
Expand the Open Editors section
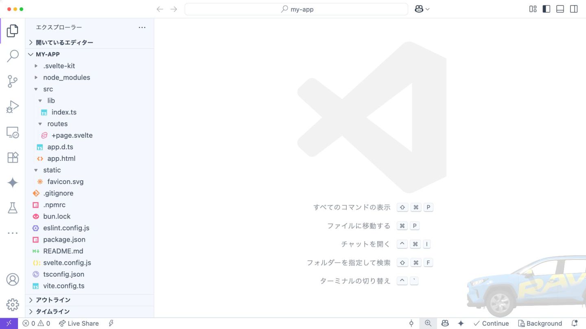(90, 42)
